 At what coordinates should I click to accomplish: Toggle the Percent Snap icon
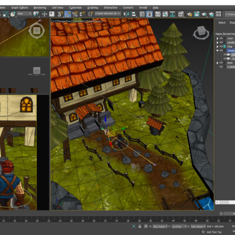[75, 14]
